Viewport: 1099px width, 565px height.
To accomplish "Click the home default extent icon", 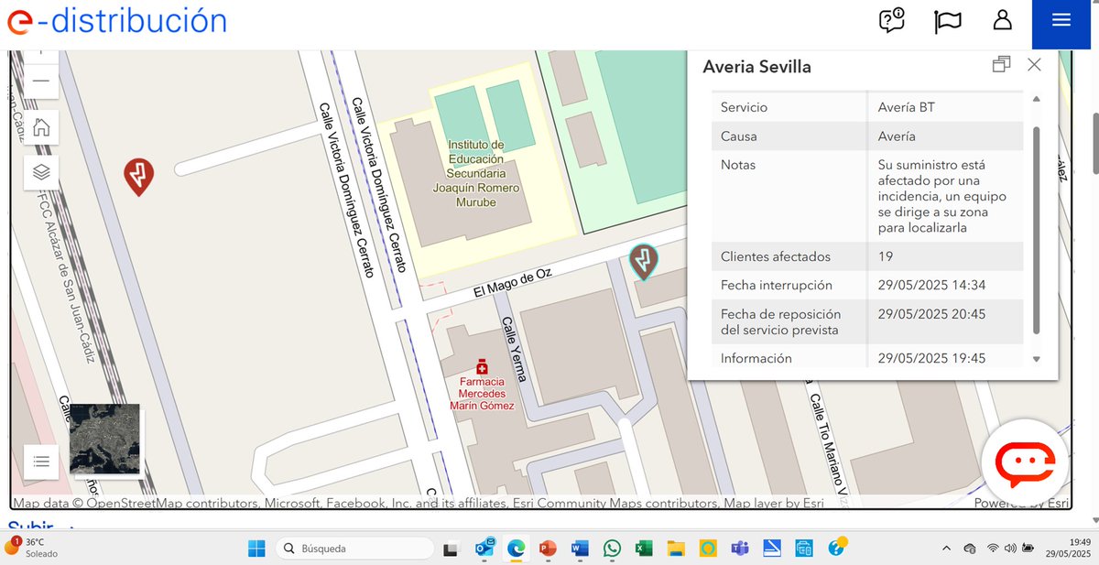I will [x=39, y=127].
